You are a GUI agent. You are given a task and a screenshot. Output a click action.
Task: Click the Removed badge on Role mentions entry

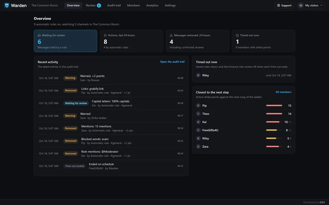click(x=71, y=153)
